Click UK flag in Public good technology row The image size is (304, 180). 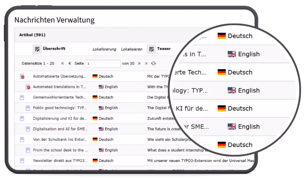click(x=101, y=108)
